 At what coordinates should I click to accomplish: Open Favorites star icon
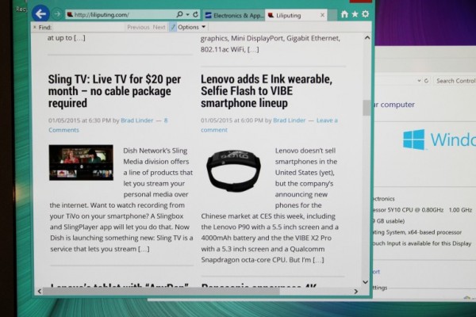point(355,14)
